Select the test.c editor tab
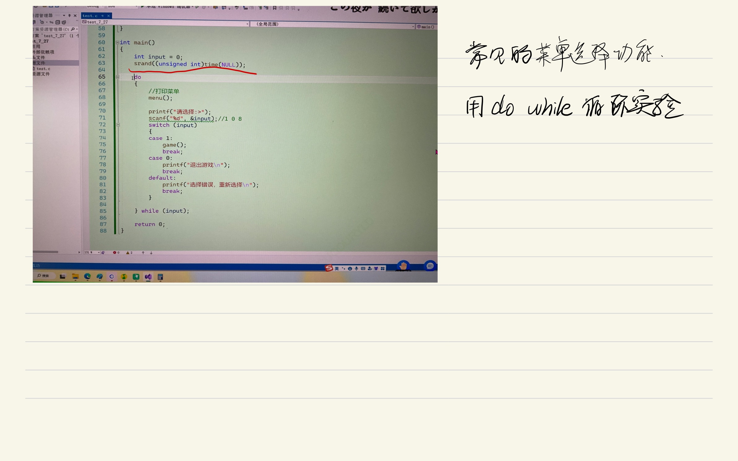 [x=90, y=16]
